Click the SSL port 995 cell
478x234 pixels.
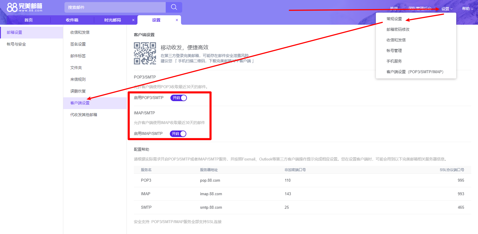(x=461, y=180)
